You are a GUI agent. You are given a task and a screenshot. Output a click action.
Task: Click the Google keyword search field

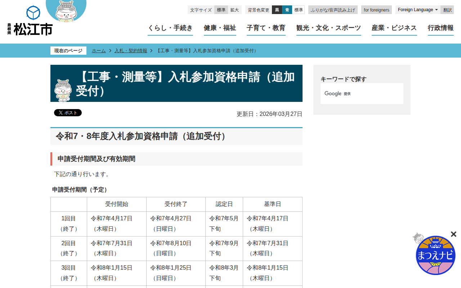pos(362,94)
